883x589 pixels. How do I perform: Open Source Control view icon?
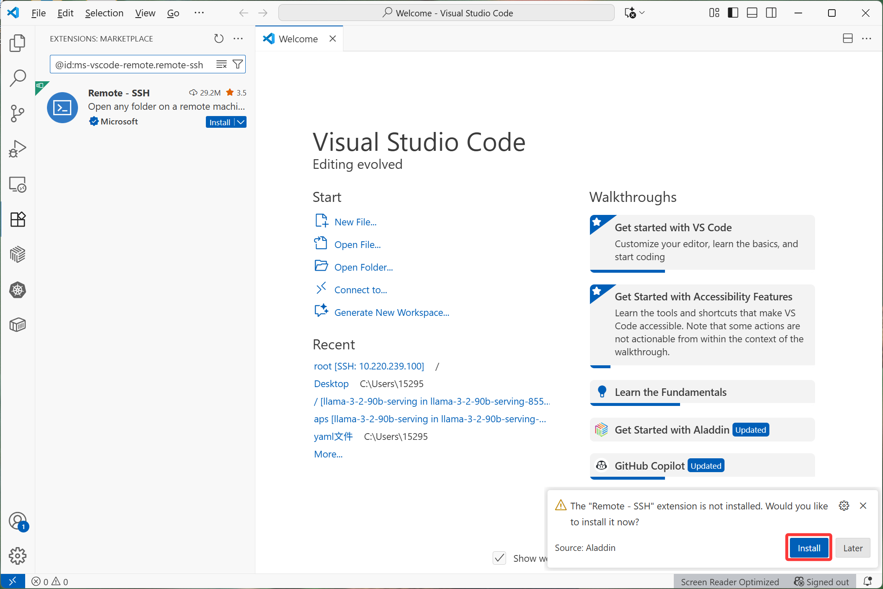coord(17,113)
